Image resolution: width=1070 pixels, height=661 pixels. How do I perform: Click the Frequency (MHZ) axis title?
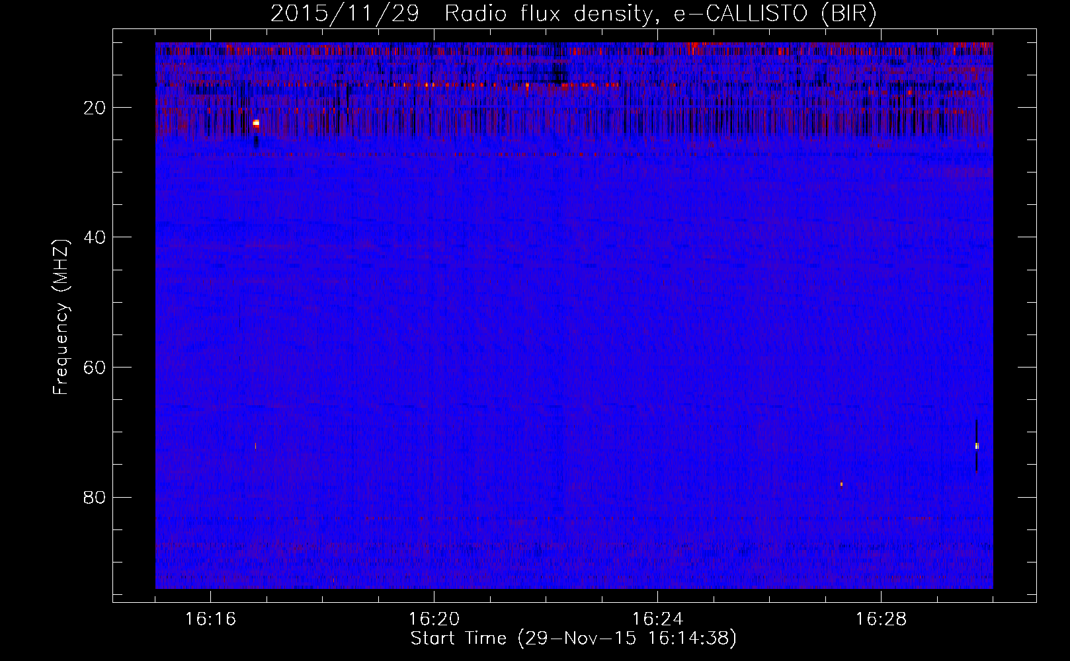[61, 317]
